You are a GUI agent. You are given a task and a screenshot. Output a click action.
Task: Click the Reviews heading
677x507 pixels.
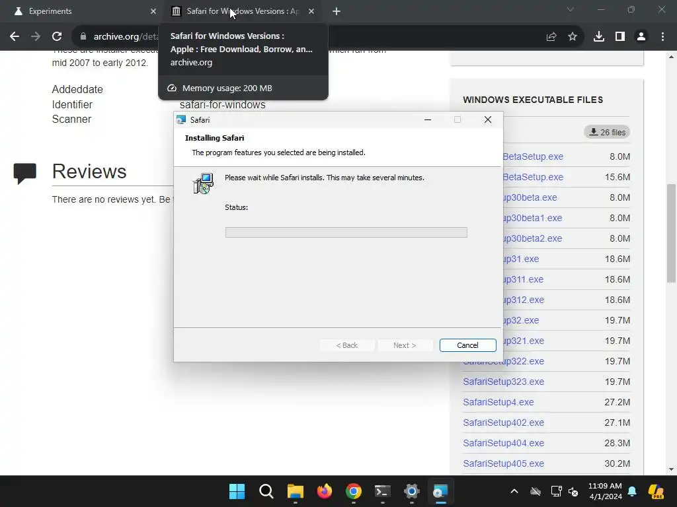click(89, 171)
